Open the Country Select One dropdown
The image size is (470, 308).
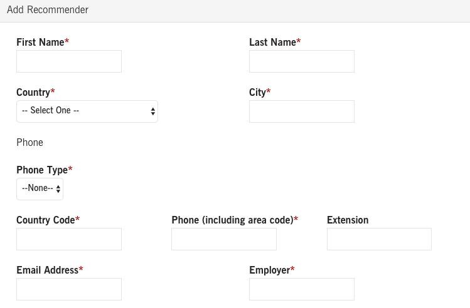(87, 111)
